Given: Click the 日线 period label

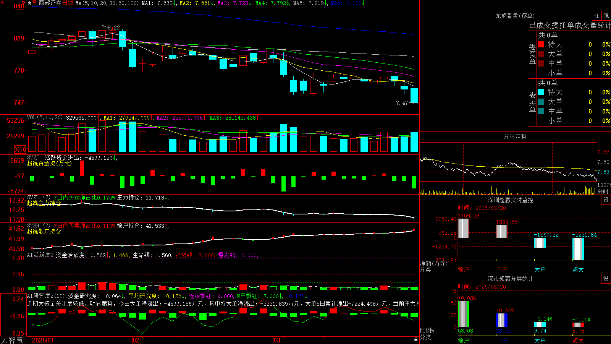Looking at the screenshot, I should pos(67,3).
